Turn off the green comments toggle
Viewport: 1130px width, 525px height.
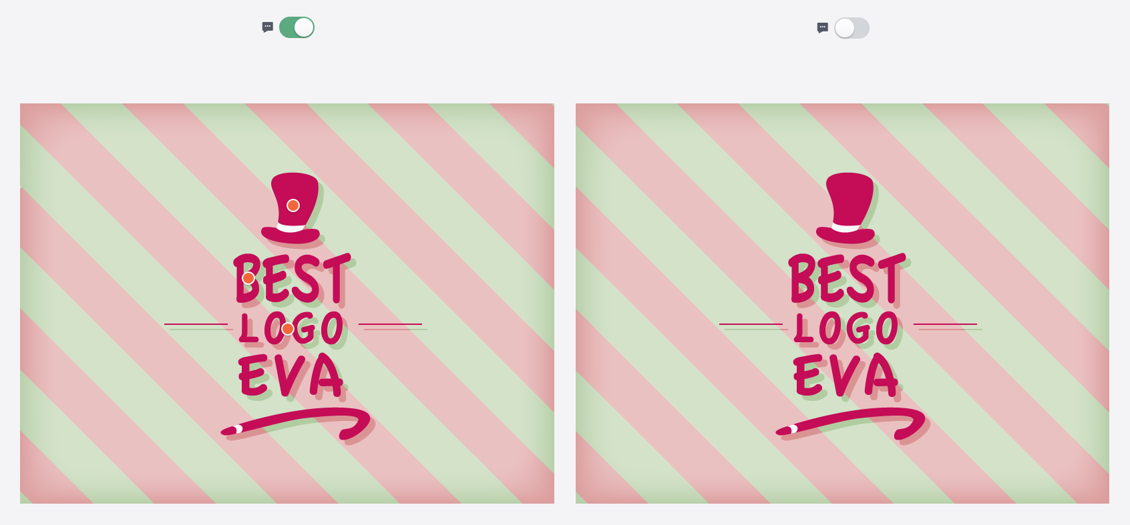tap(297, 27)
